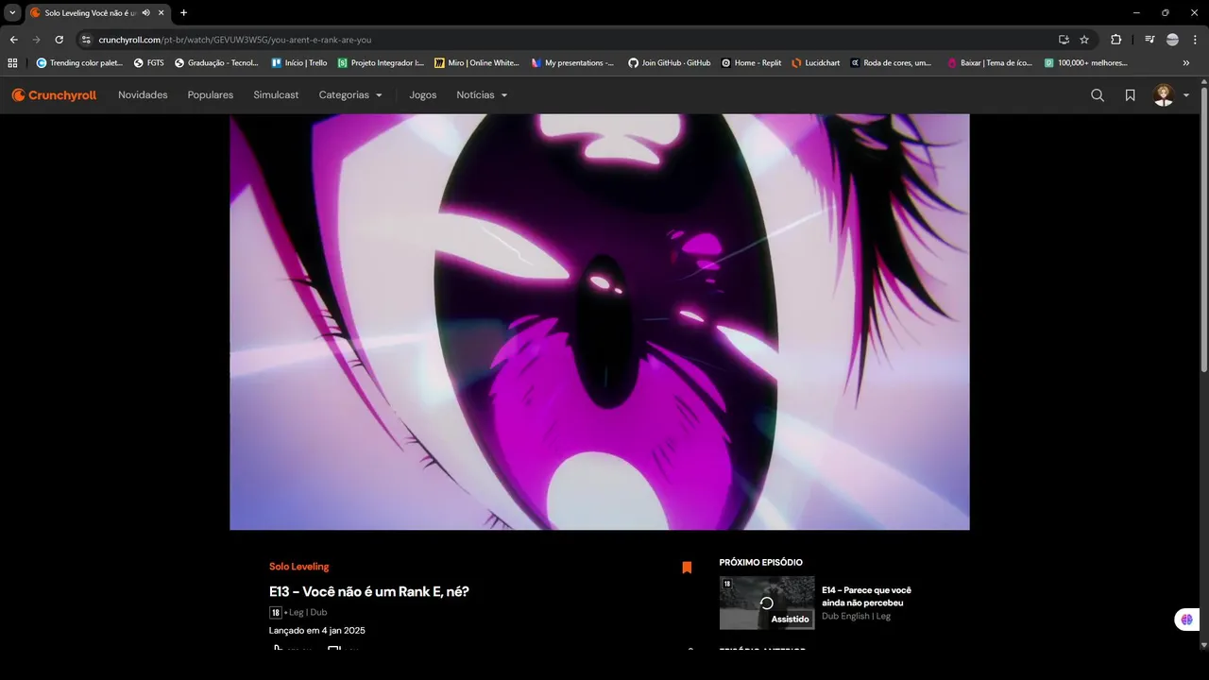Screen dimensions: 1209x680
Task: Open the My presentations bookmark
Action: tap(572, 62)
